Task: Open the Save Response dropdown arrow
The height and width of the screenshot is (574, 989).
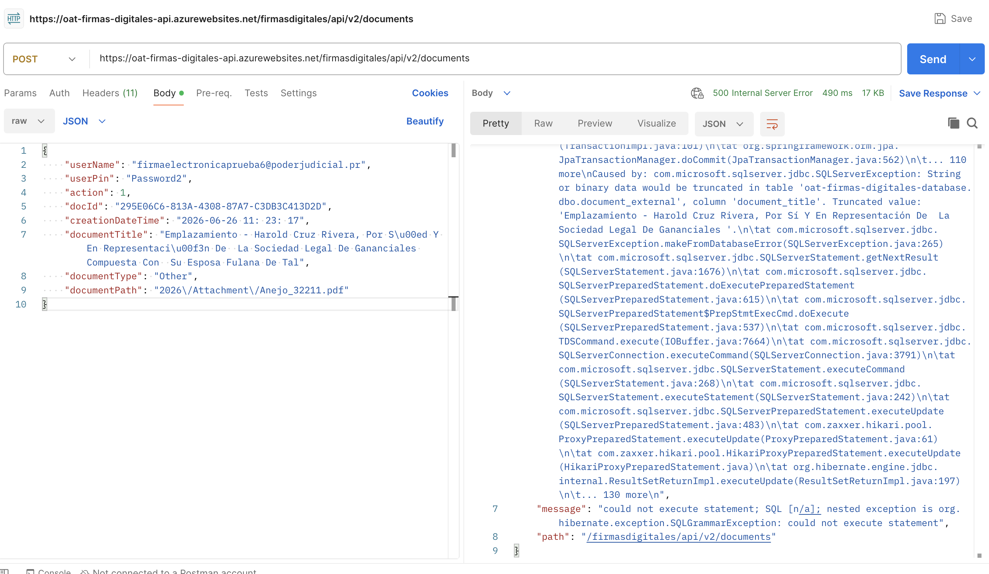Action: 977,93
